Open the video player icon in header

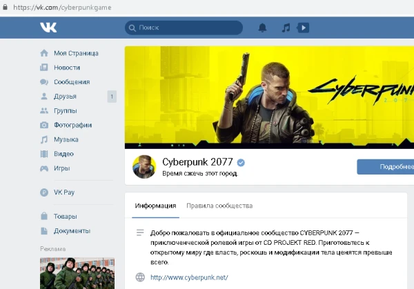click(303, 28)
